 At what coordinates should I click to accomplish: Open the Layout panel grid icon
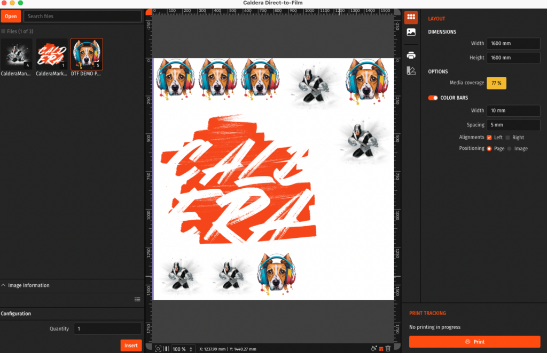[x=411, y=17]
